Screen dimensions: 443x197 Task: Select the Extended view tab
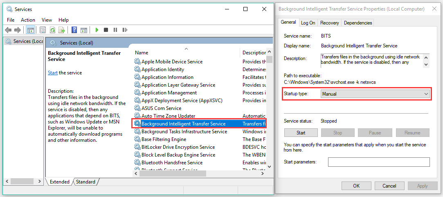tap(60, 182)
